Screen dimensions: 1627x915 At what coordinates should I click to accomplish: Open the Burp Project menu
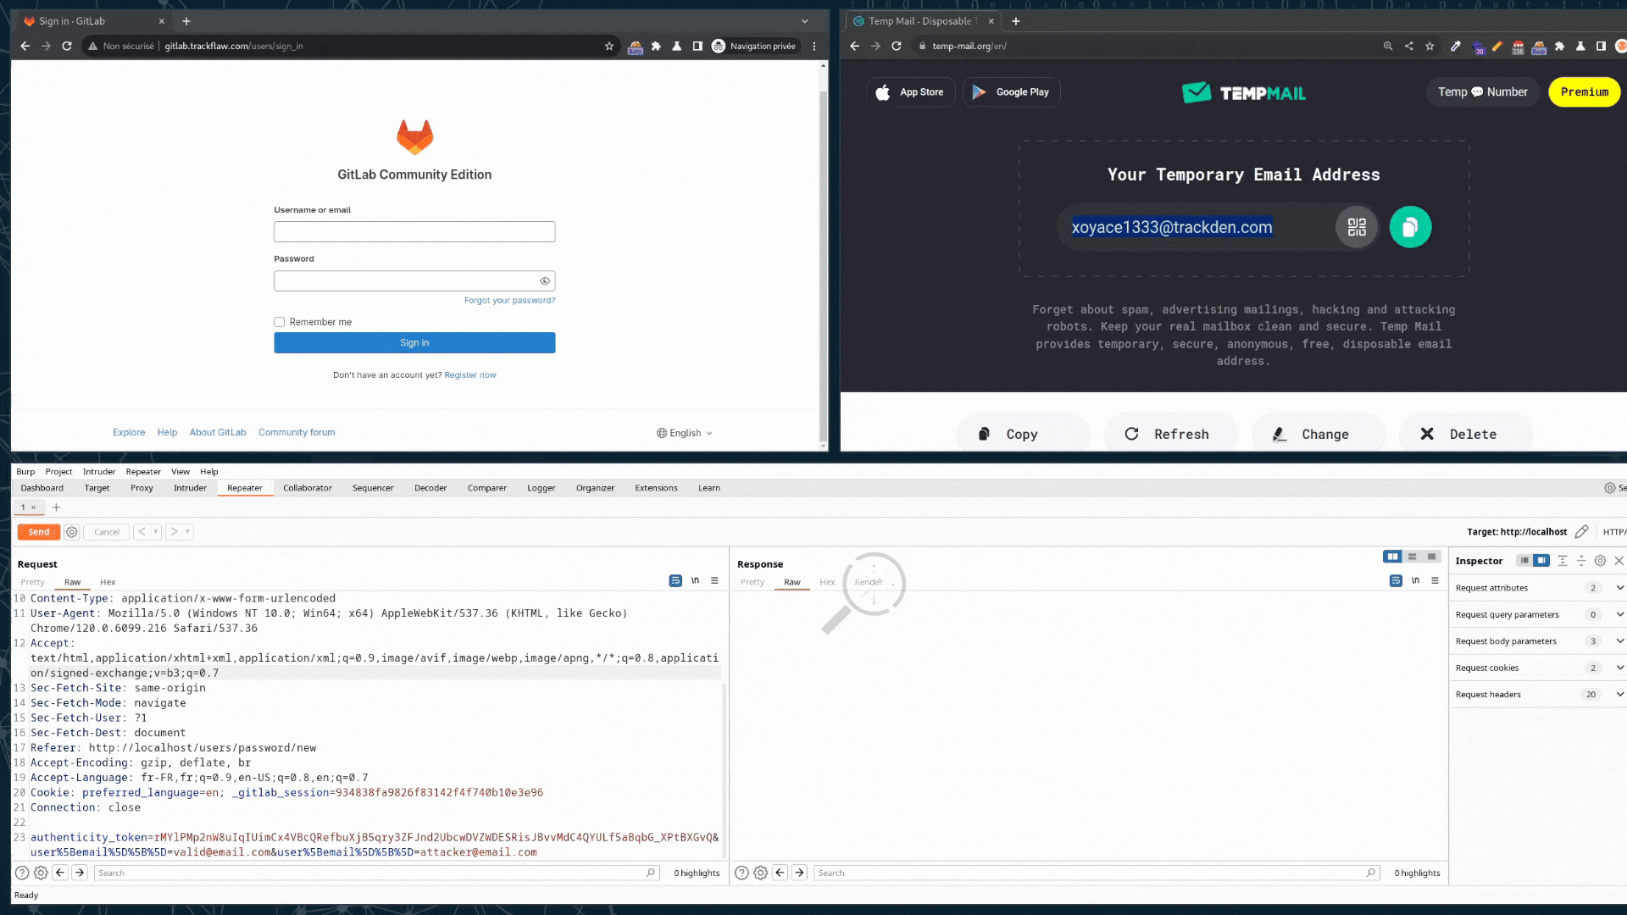[x=58, y=472]
